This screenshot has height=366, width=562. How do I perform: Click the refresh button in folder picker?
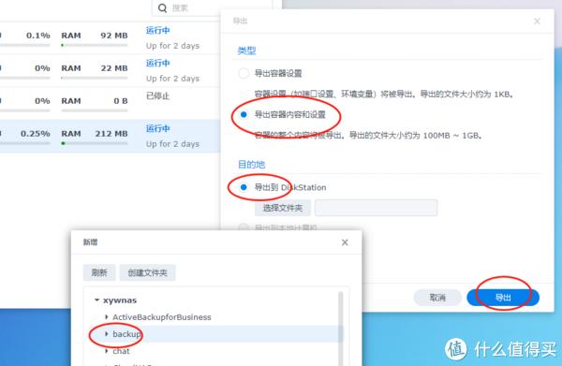click(x=99, y=272)
